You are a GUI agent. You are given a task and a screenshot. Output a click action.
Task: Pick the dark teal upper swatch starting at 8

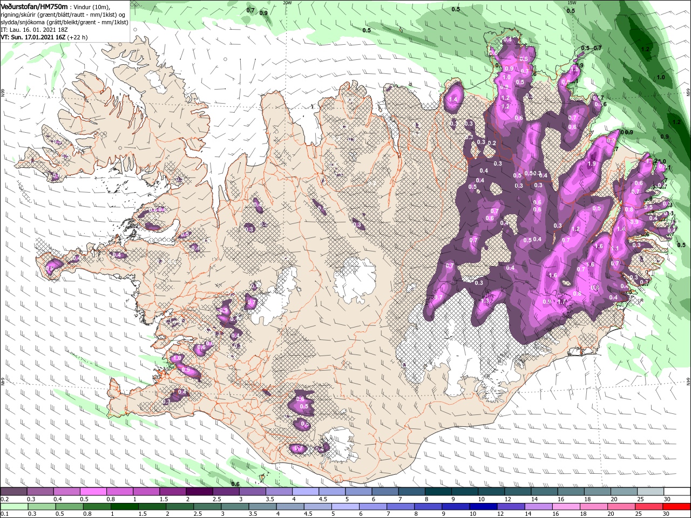[x=438, y=492]
